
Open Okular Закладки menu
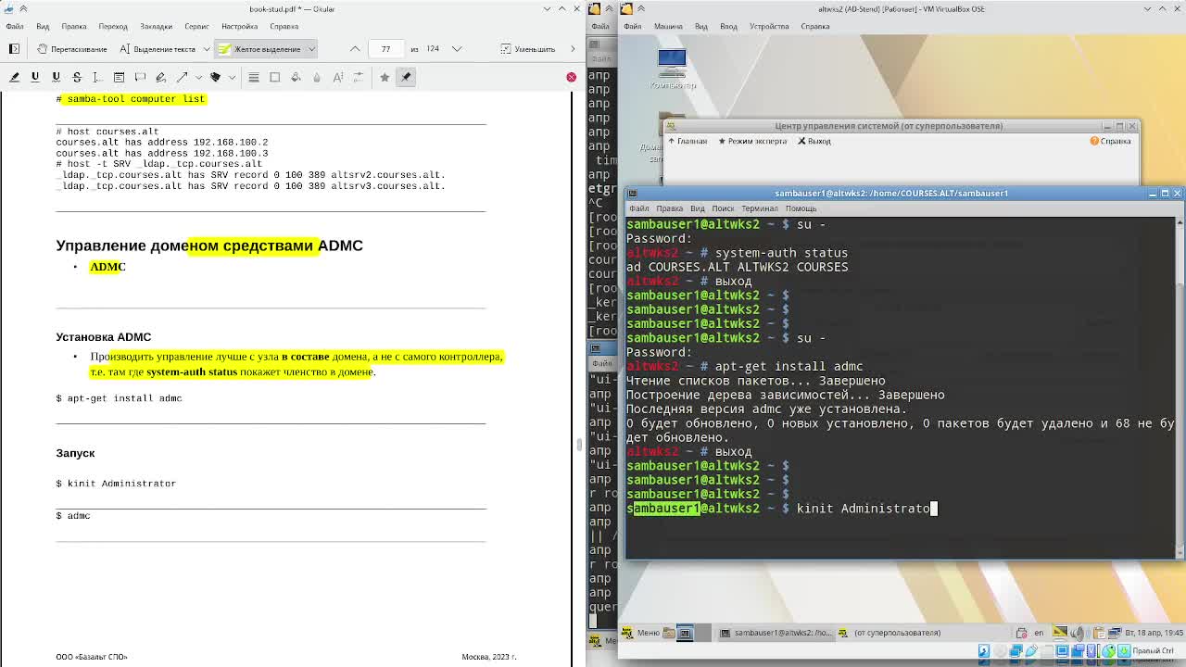(156, 26)
